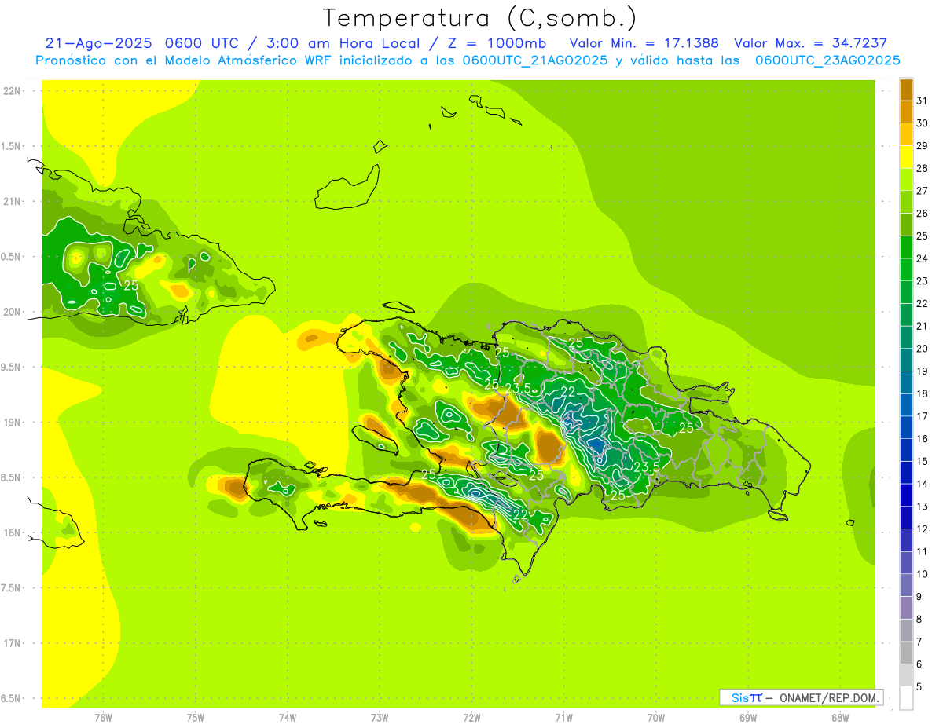This screenshot has width=943, height=728.
Task: Click the Valor Max. = 34.7237 value
Action: [811, 43]
